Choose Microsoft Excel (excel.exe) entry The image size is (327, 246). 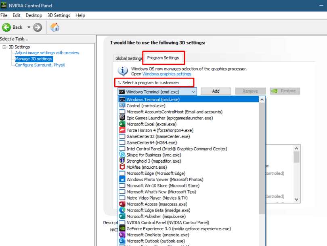[146, 124]
